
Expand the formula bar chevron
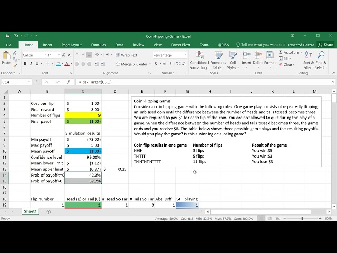point(333,82)
